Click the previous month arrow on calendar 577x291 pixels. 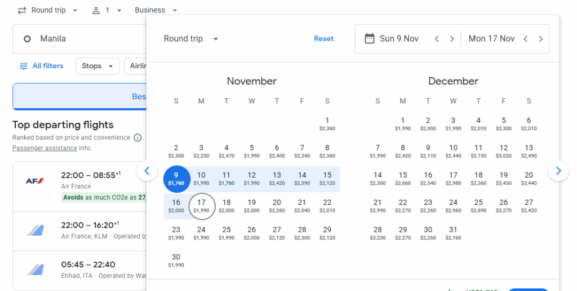(147, 170)
